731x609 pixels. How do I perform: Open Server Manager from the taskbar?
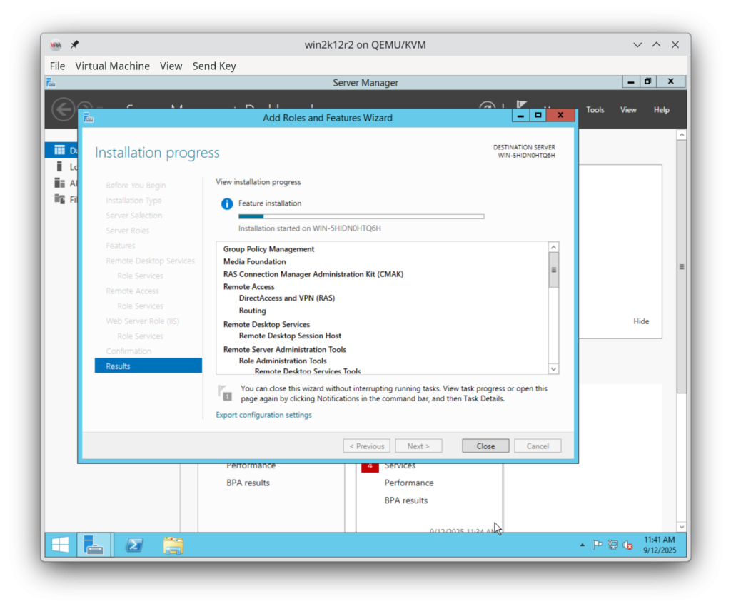click(x=95, y=545)
